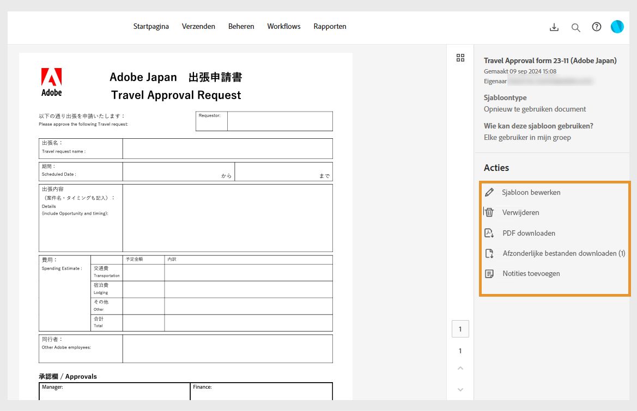Open the Beheren menu item
This screenshot has width=637, height=411.
pyautogui.click(x=241, y=26)
